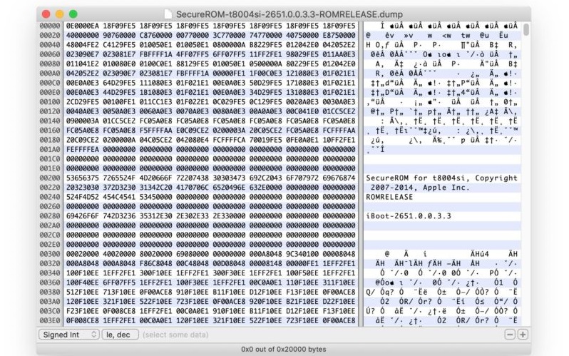Select hex word 2CD29FE5 at row 00100
The image size is (569, 356).
click(83, 102)
